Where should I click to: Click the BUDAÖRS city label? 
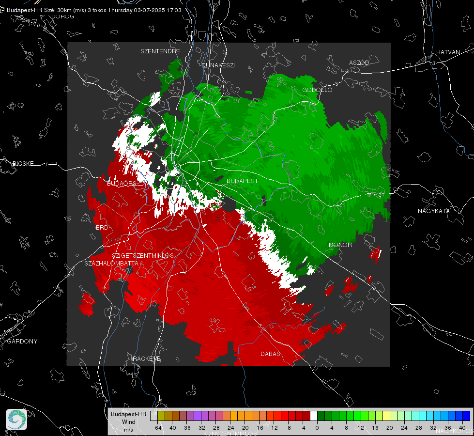[122, 184]
